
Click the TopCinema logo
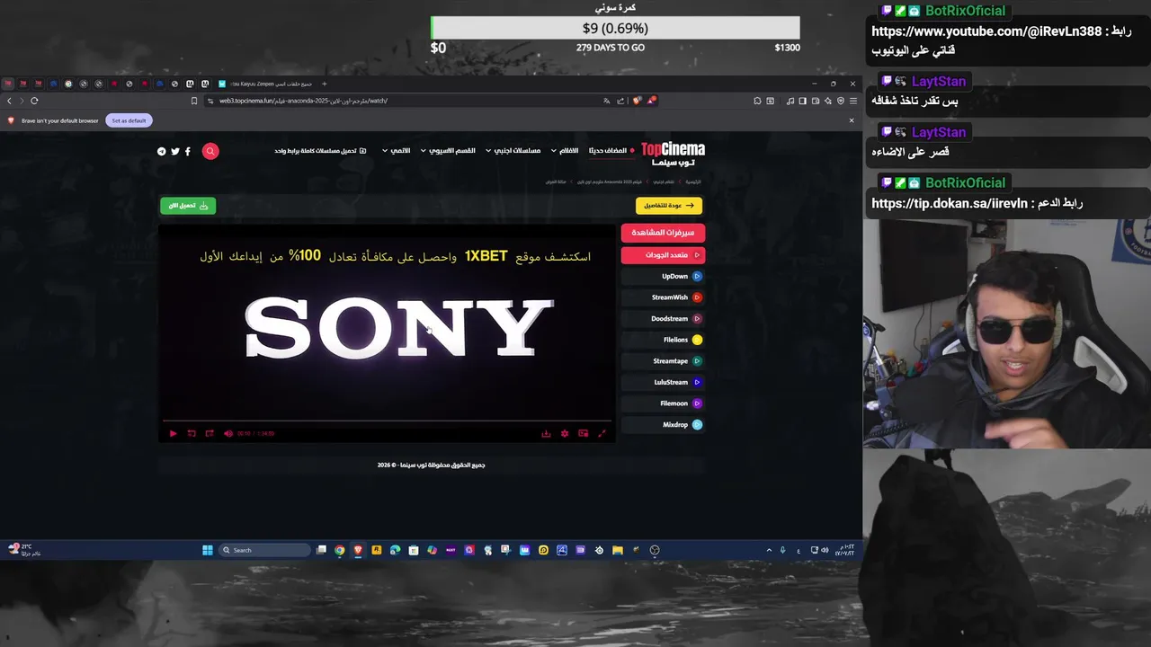click(x=673, y=153)
